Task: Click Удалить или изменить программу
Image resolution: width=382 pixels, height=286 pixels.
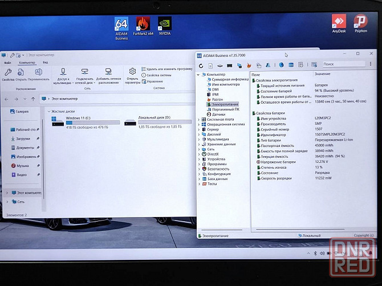Action: [167, 69]
